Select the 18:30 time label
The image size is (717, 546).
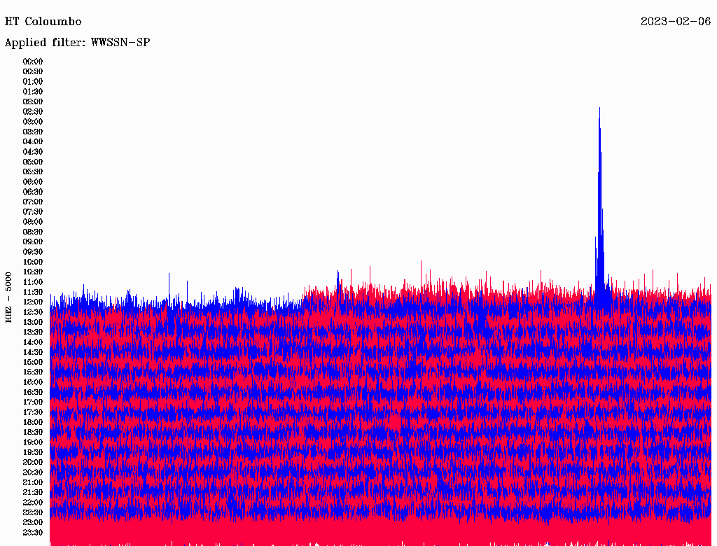[33, 432]
